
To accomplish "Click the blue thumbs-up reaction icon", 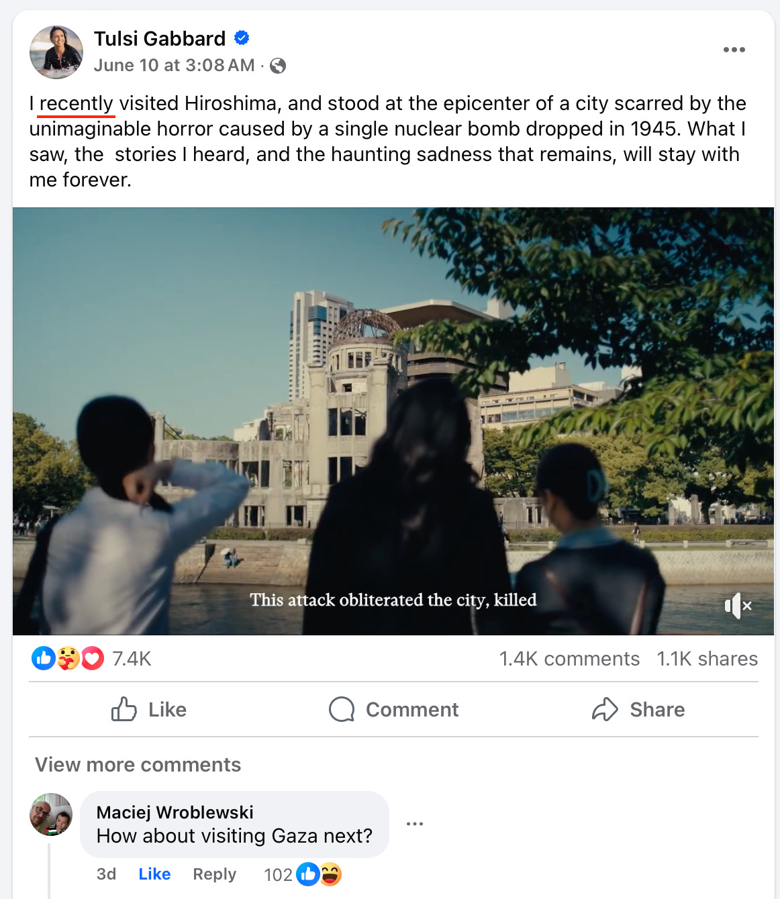I will 44,659.
